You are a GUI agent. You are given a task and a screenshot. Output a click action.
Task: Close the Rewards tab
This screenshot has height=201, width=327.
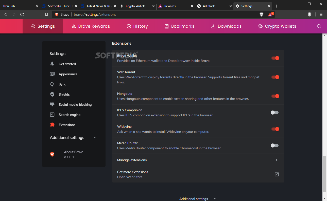tap(192, 6)
